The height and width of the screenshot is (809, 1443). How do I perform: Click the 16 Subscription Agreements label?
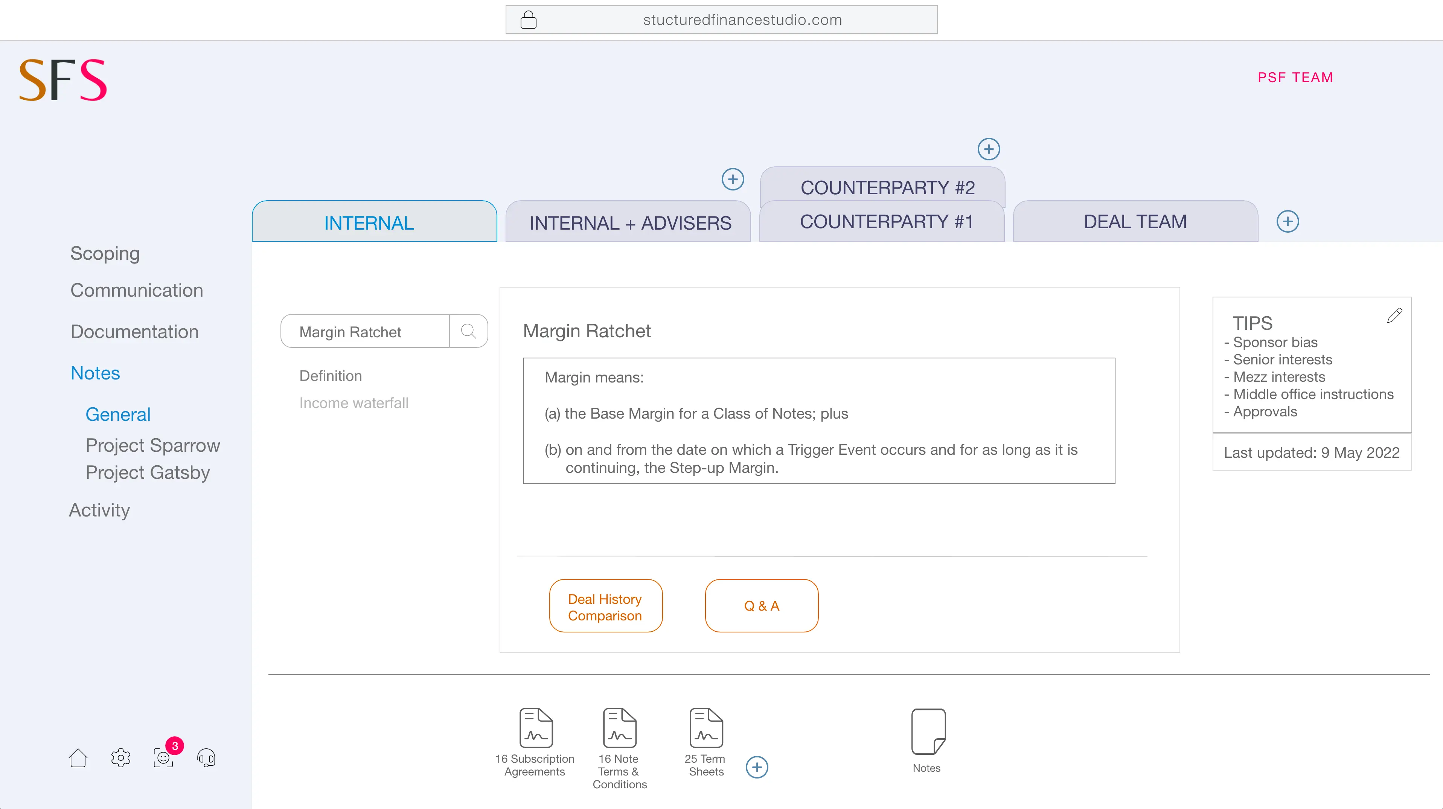[535, 765]
